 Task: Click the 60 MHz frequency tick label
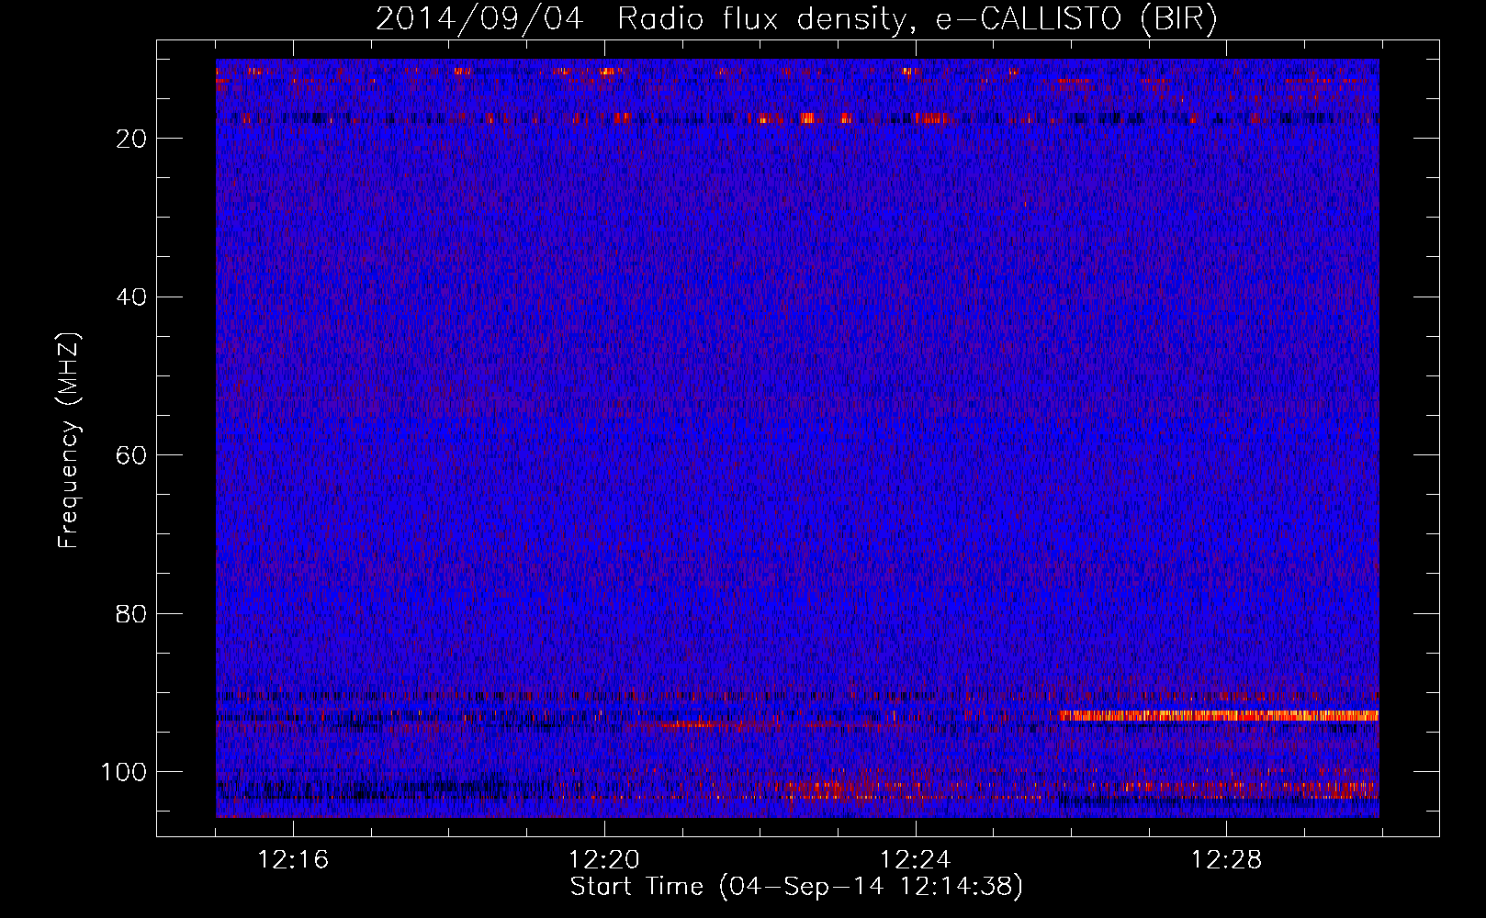point(131,455)
